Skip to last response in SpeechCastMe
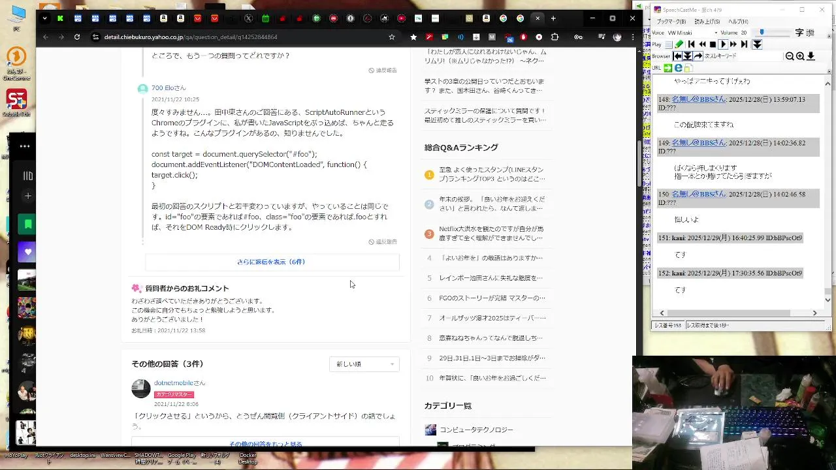Viewport: 836px width, 470px height. pos(744,44)
